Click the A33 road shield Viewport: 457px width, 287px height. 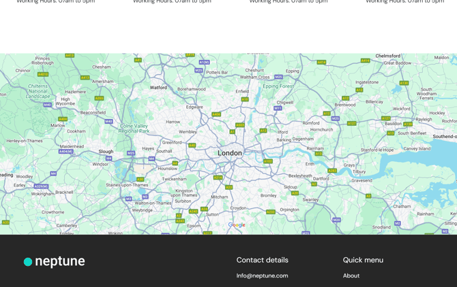point(5,222)
